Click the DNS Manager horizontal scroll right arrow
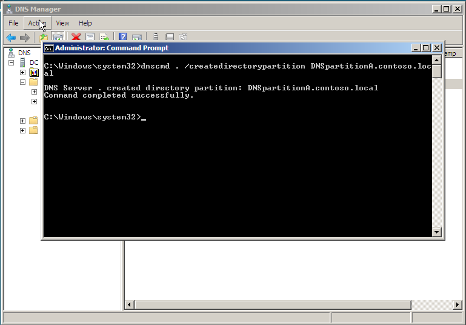Screen dimensions: 466x325 point(457,305)
